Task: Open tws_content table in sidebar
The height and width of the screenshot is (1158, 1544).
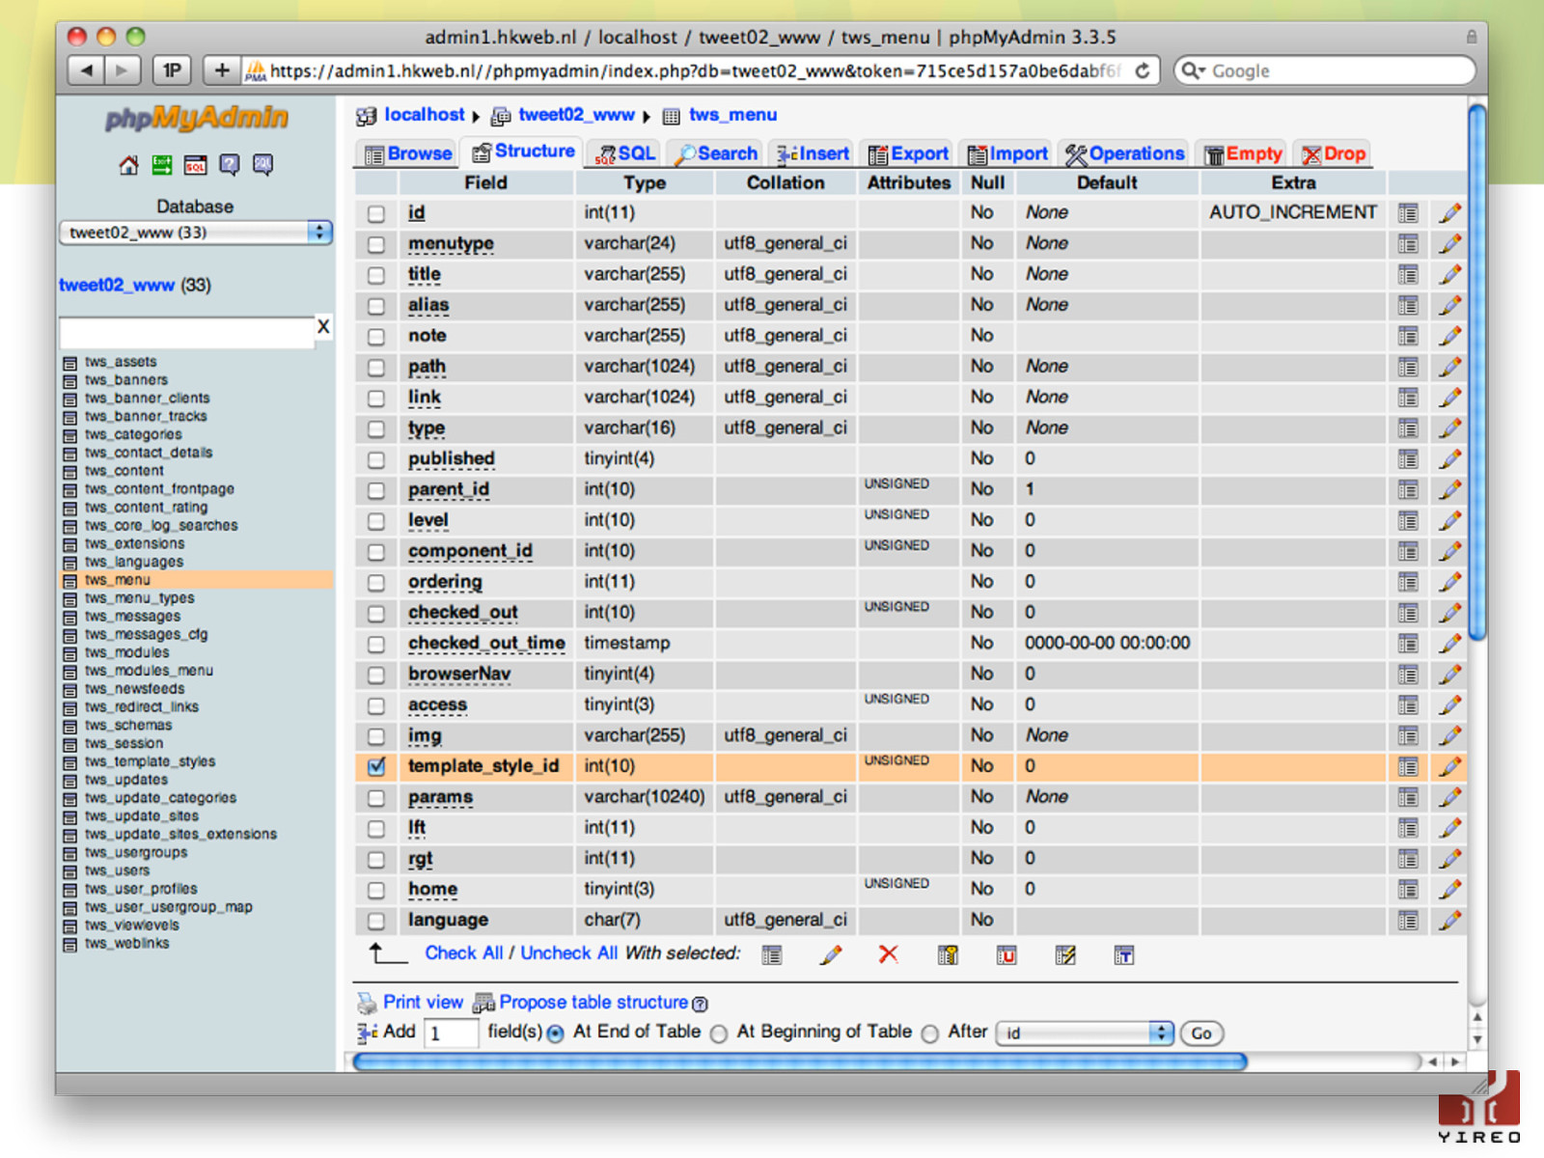Action: pos(124,471)
